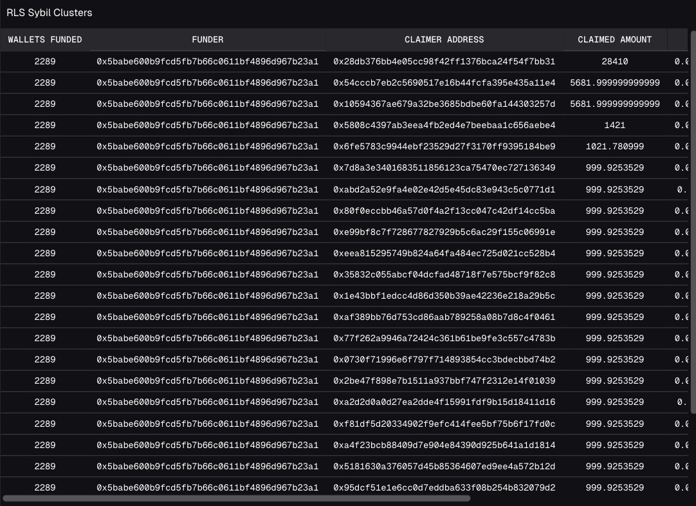The width and height of the screenshot is (696, 506).
Task: Select claimer address 0xe99bf8c7f728677827929b5c6ac29f155c06991e
Action: pos(444,232)
